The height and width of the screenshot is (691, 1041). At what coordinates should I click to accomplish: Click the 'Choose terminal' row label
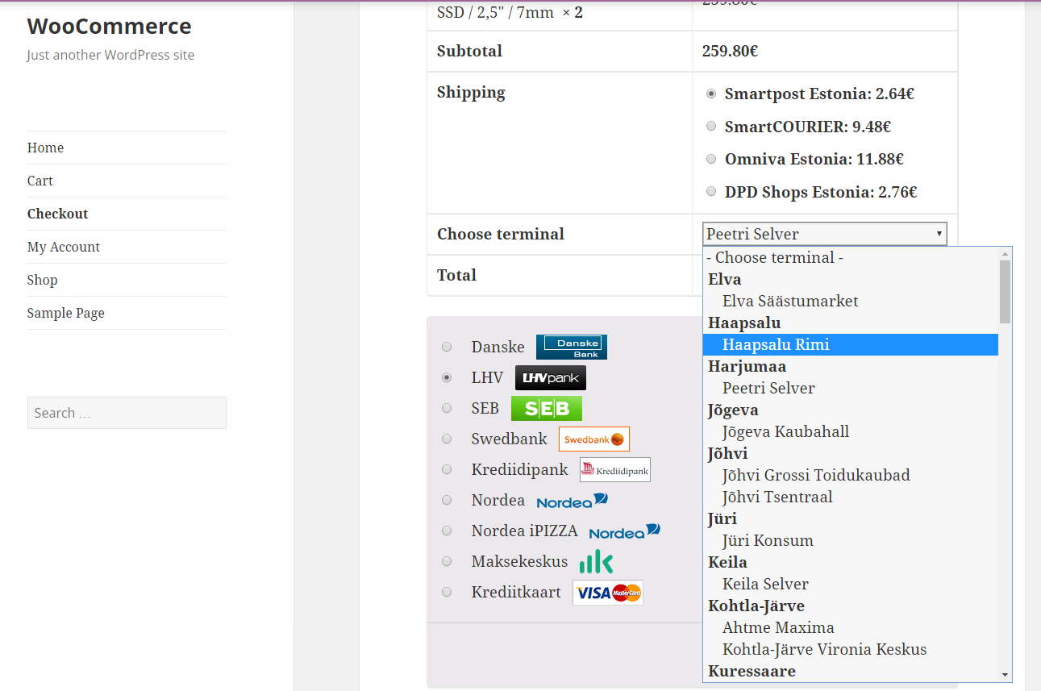click(x=501, y=234)
